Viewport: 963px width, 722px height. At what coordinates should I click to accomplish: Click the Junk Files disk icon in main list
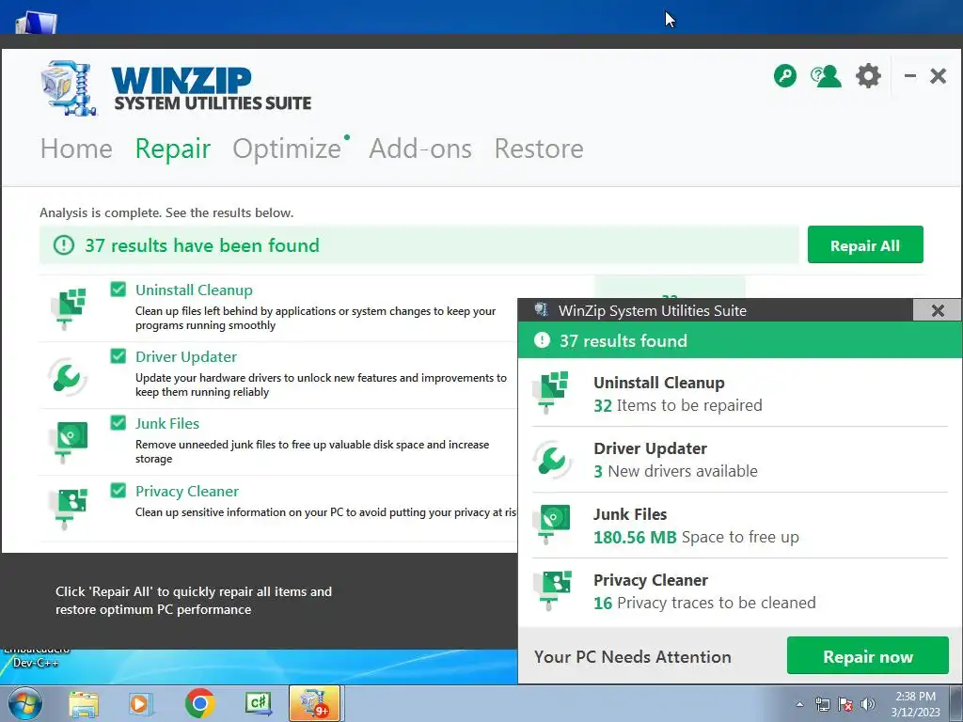coord(68,441)
